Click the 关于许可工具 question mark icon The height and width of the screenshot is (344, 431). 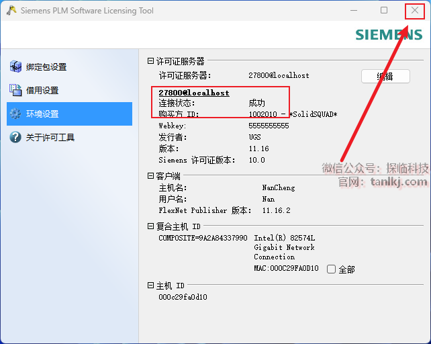tap(15, 137)
